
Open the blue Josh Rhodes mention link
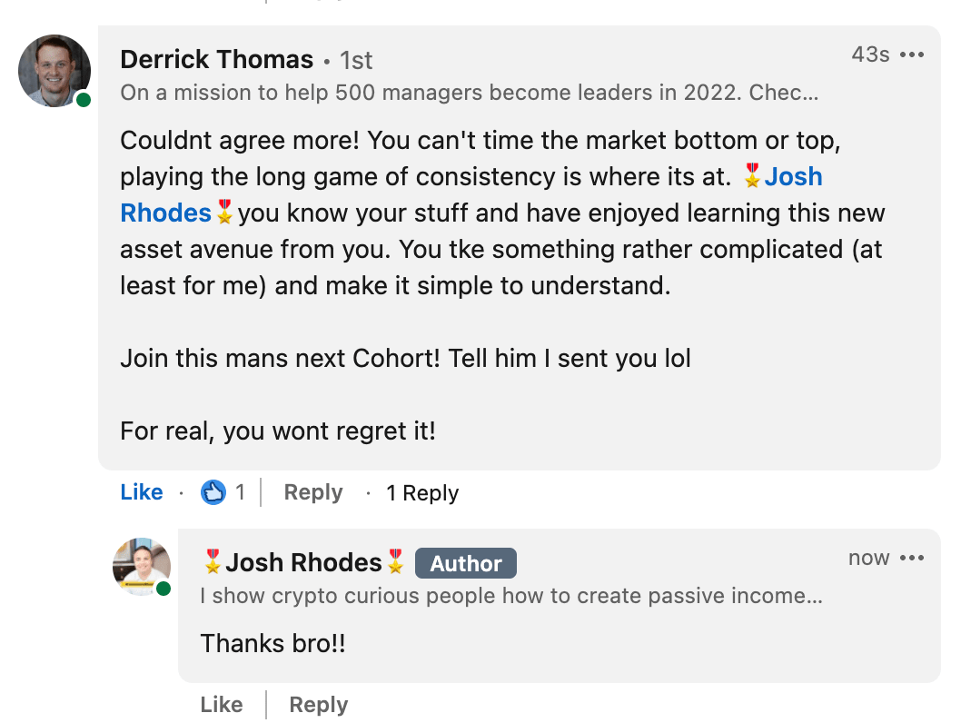(793, 176)
